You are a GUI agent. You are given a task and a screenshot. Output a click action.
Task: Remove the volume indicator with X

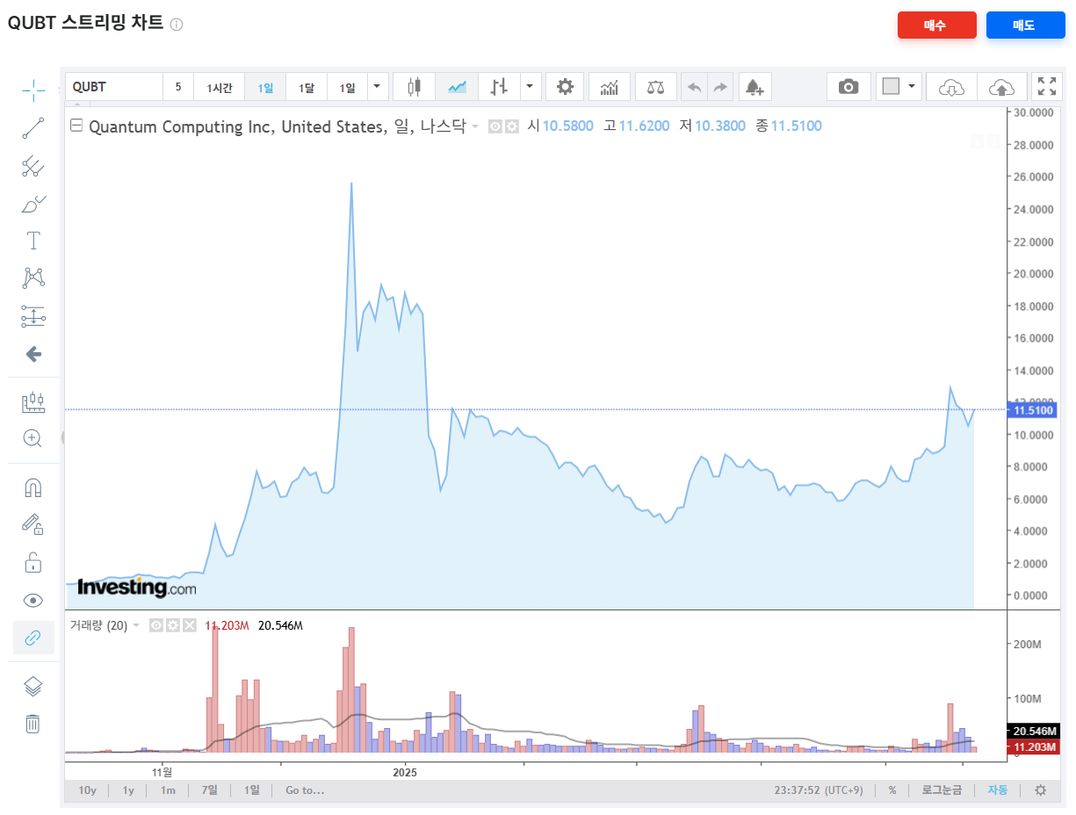click(x=189, y=625)
